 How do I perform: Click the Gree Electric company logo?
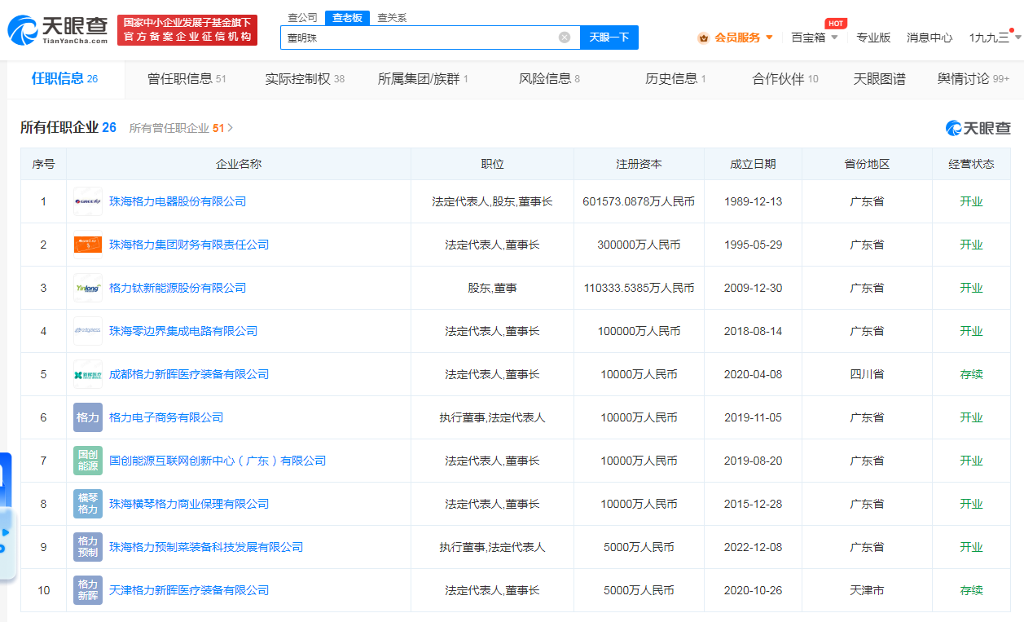coord(88,201)
